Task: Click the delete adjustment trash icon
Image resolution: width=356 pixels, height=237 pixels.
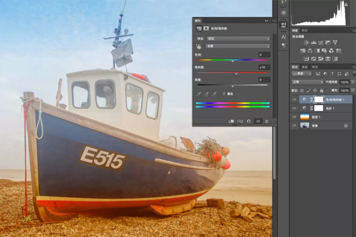Action: pos(266,121)
